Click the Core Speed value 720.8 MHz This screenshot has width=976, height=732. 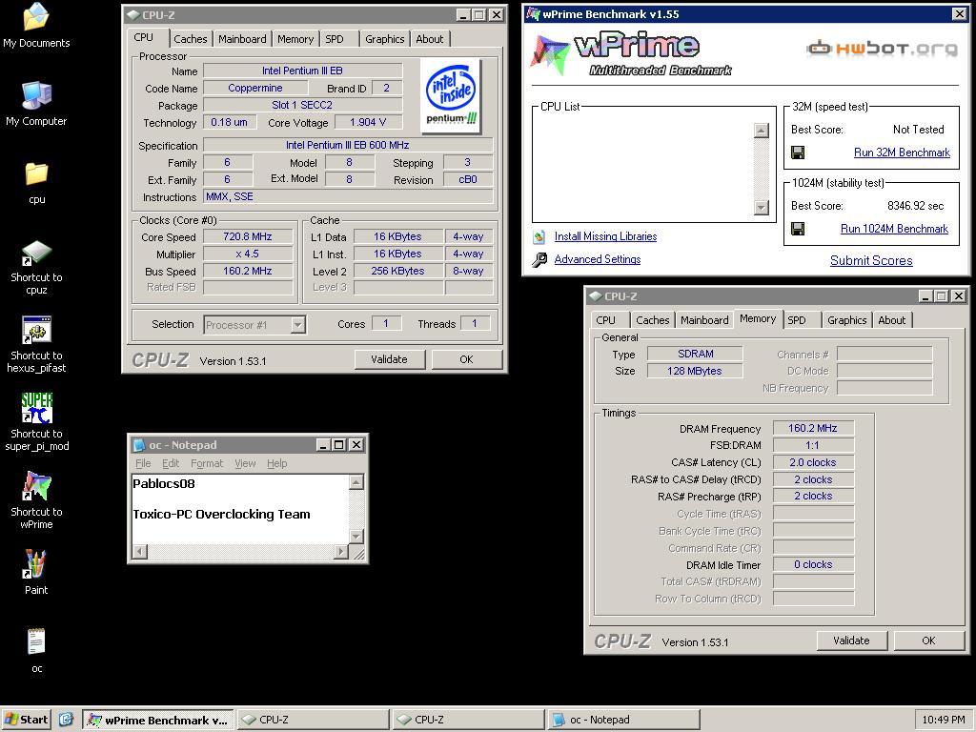pyautogui.click(x=248, y=236)
